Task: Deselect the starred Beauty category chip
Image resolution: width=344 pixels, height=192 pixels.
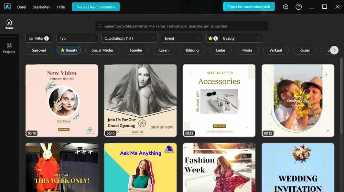Action: [x=69, y=50]
